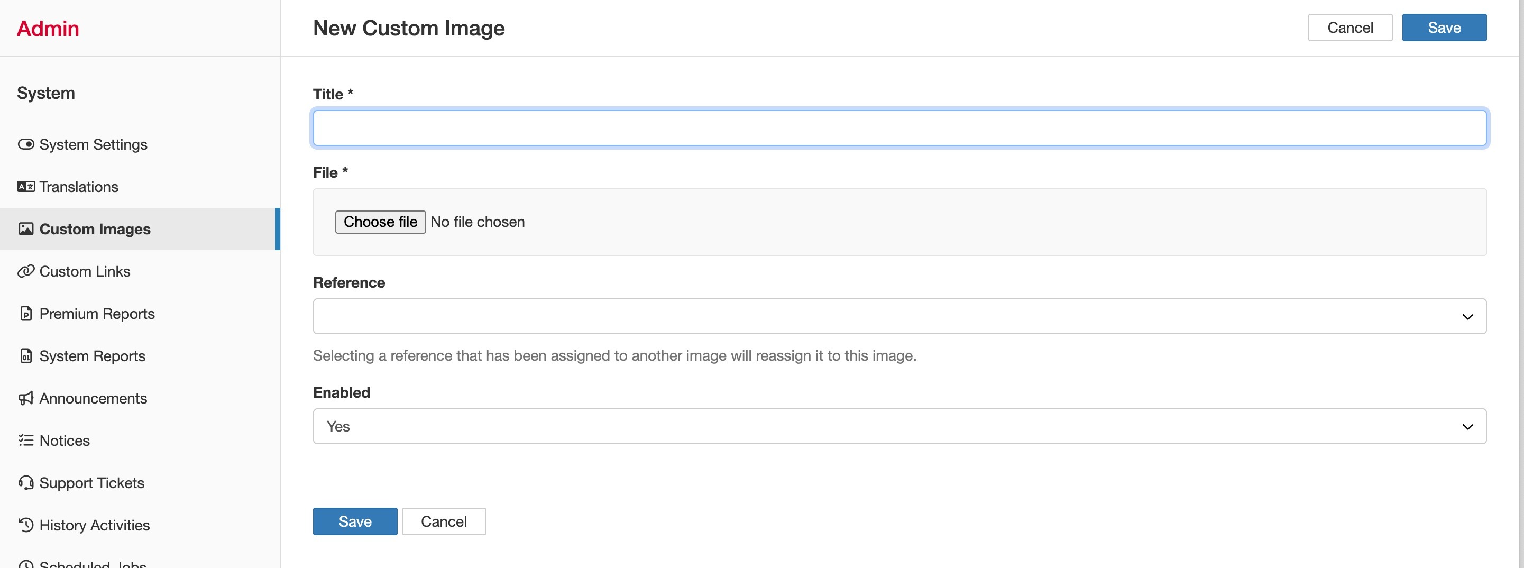This screenshot has width=1524, height=568.
Task: Click the System Reports chart icon
Action: click(26, 355)
